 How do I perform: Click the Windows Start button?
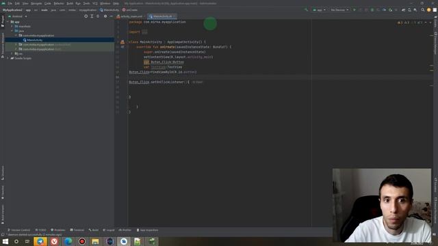[x=5, y=241]
